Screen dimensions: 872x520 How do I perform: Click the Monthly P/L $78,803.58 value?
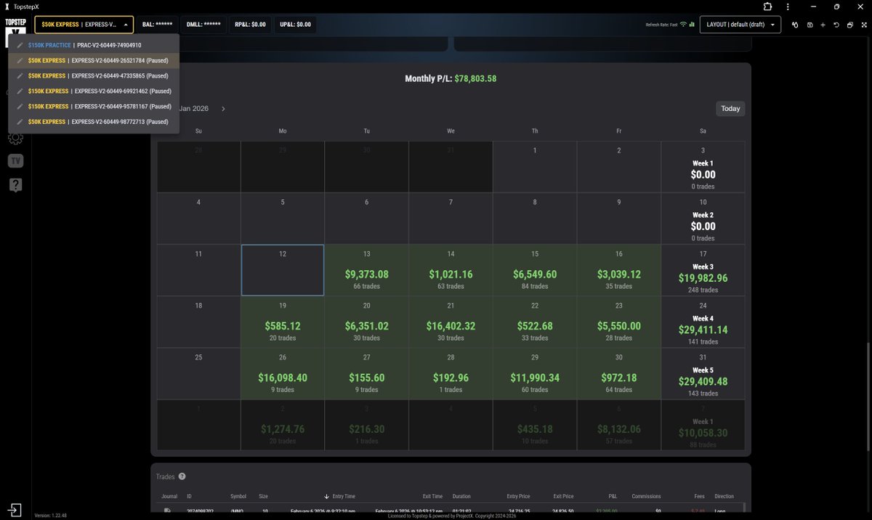(x=475, y=78)
